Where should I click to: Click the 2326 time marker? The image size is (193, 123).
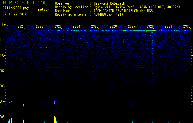(113, 26)
